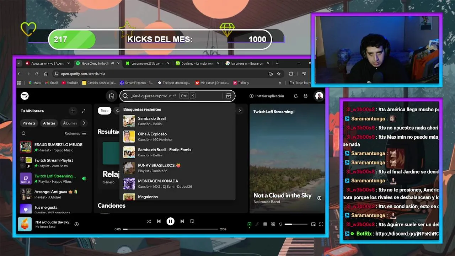Screen dimensions: 455x256
Task: Mute the Spotify tab audio icon
Action: [112, 63]
